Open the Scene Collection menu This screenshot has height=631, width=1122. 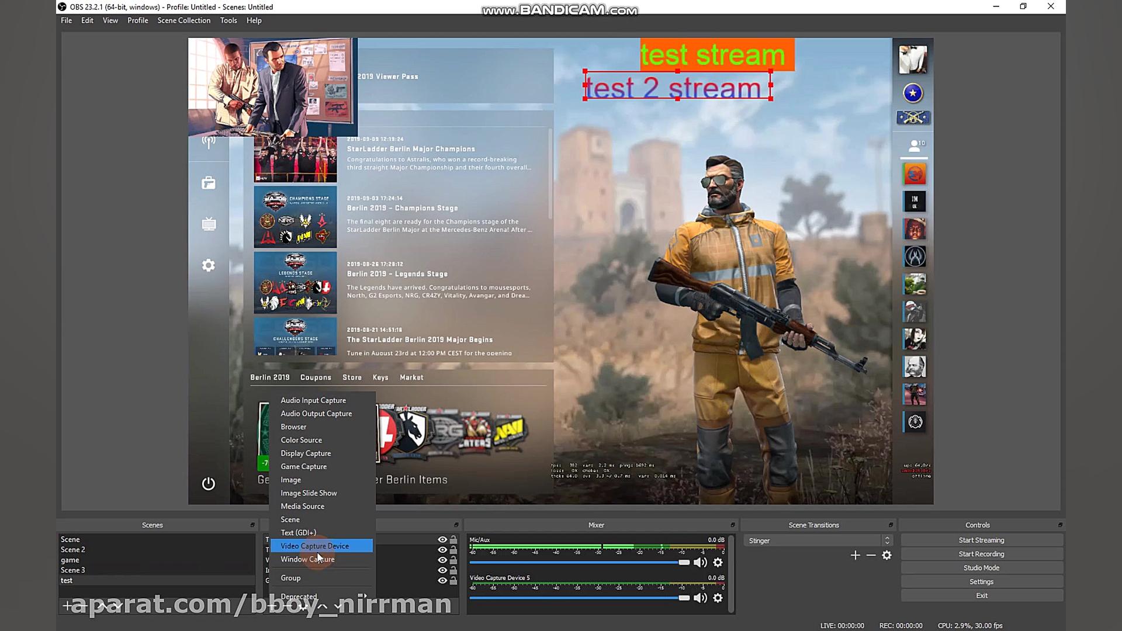(x=183, y=20)
